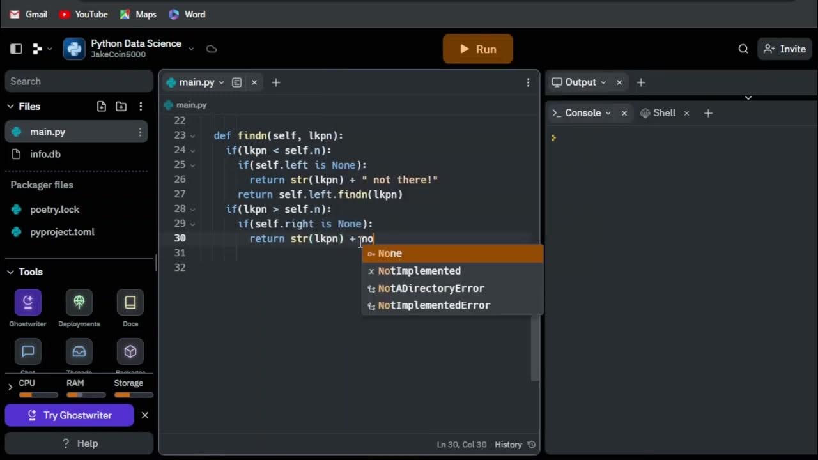Viewport: 818px width, 460px height.
Task: Click the cloud sync status icon
Action: pos(212,49)
